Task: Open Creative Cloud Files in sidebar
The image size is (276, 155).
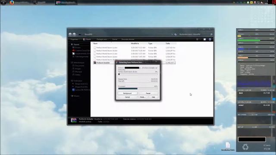Action: click(81, 51)
